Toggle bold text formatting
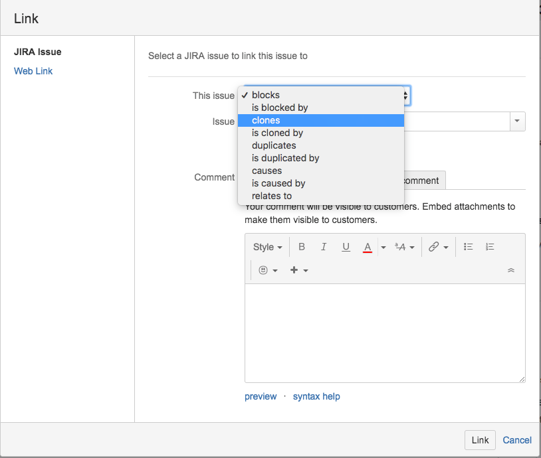Screen dimensions: 541x458 (302, 247)
